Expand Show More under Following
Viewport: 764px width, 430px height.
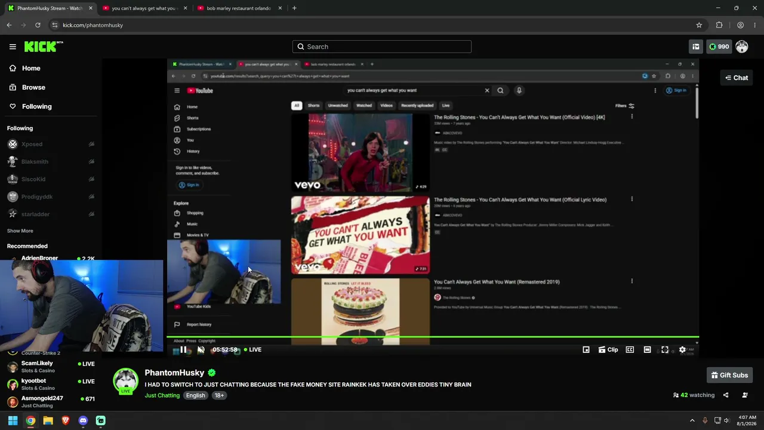click(x=20, y=231)
